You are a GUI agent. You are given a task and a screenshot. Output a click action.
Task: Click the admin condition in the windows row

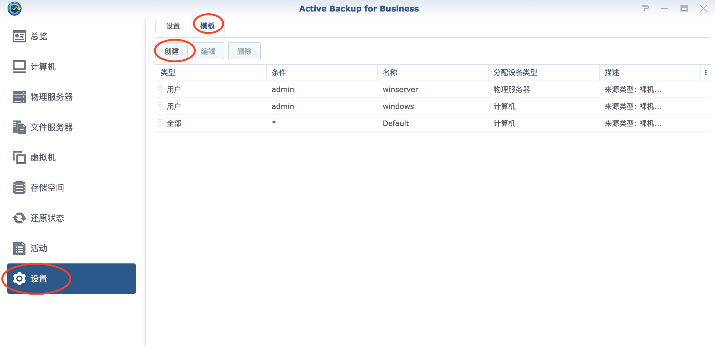(283, 106)
